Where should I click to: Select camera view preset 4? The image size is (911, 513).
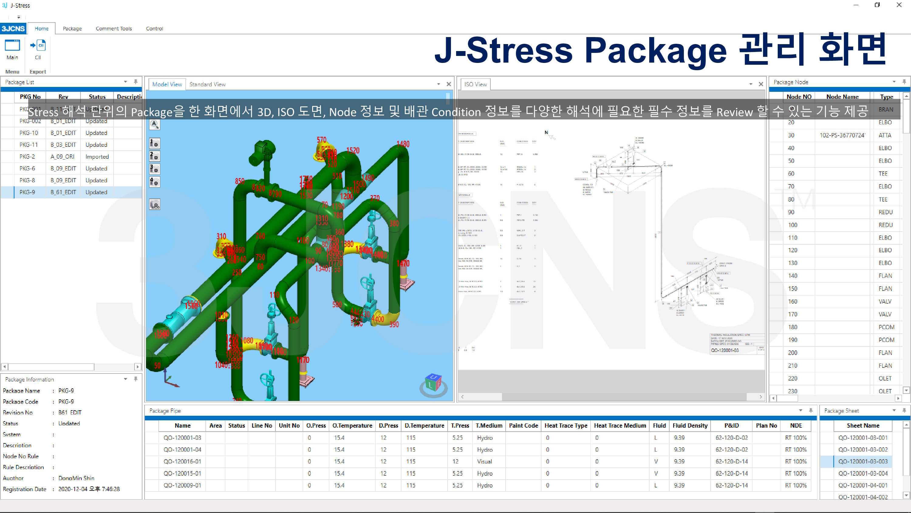tap(155, 182)
